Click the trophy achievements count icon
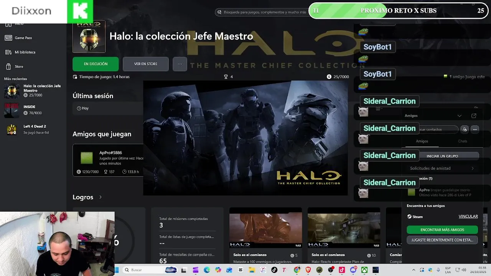The height and width of the screenshot is (276, 491). pyautogui.click(x=226, y=77)
